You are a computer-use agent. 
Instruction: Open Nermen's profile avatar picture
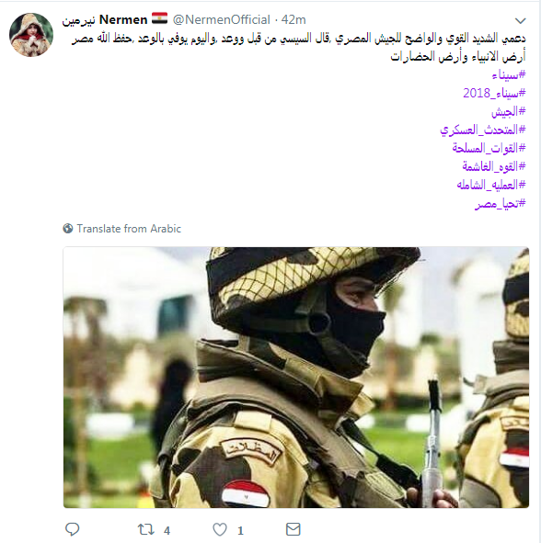click(x=31, y=35)
